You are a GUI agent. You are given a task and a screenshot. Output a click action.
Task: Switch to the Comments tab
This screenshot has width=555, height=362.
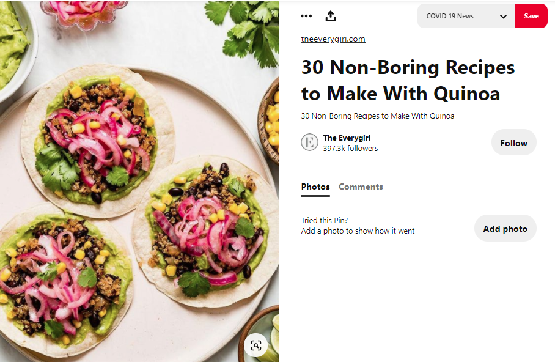click(x=361, y=187)
